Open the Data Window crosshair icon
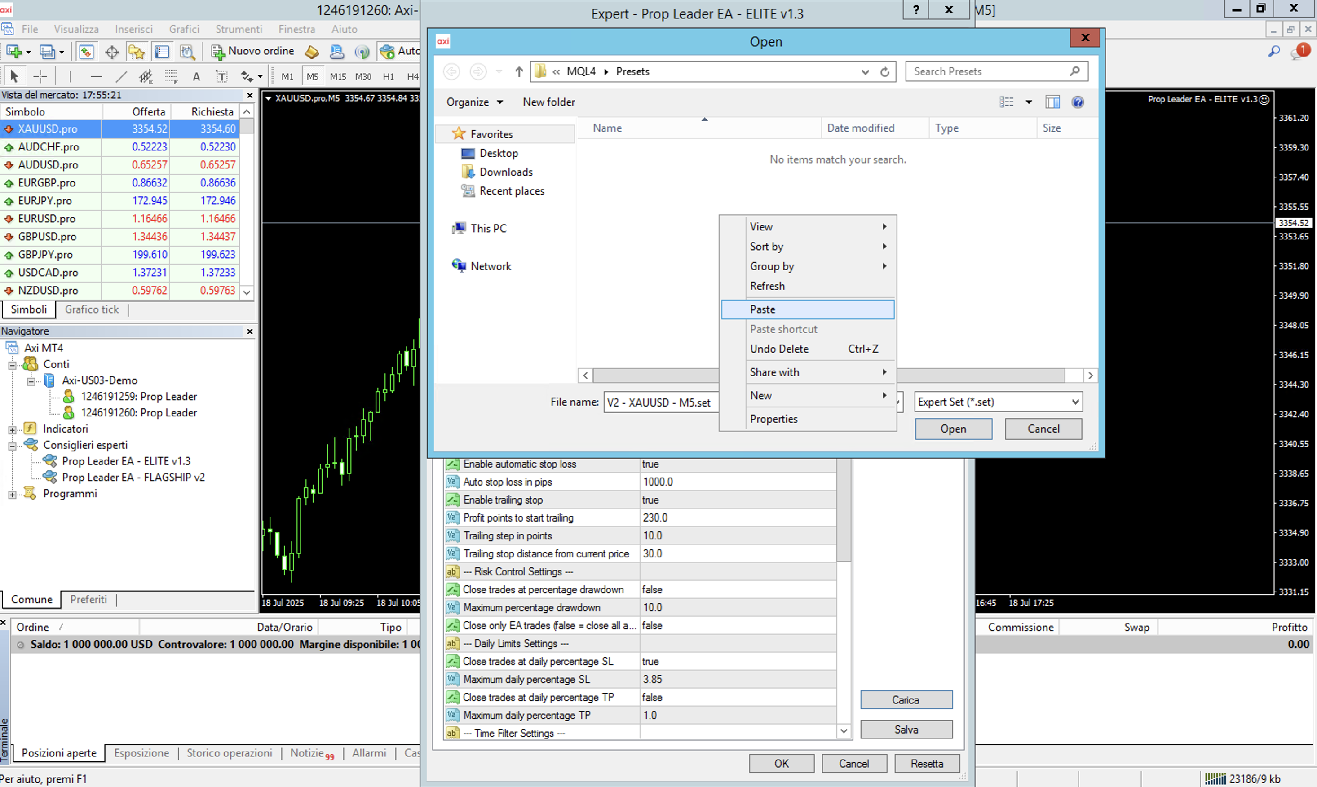The width and height of the screenshot is (1317, 787). coord(111,52)
